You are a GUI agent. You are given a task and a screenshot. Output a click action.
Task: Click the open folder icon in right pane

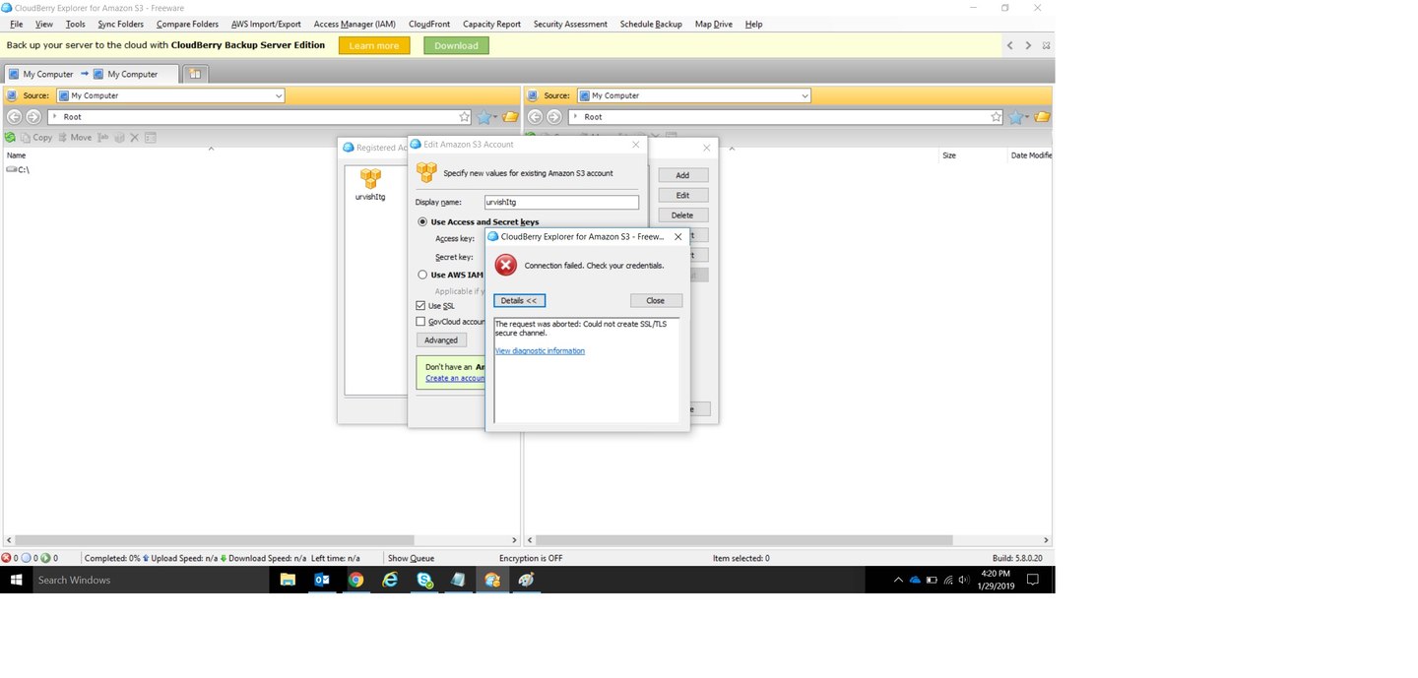coord(1042,117)
